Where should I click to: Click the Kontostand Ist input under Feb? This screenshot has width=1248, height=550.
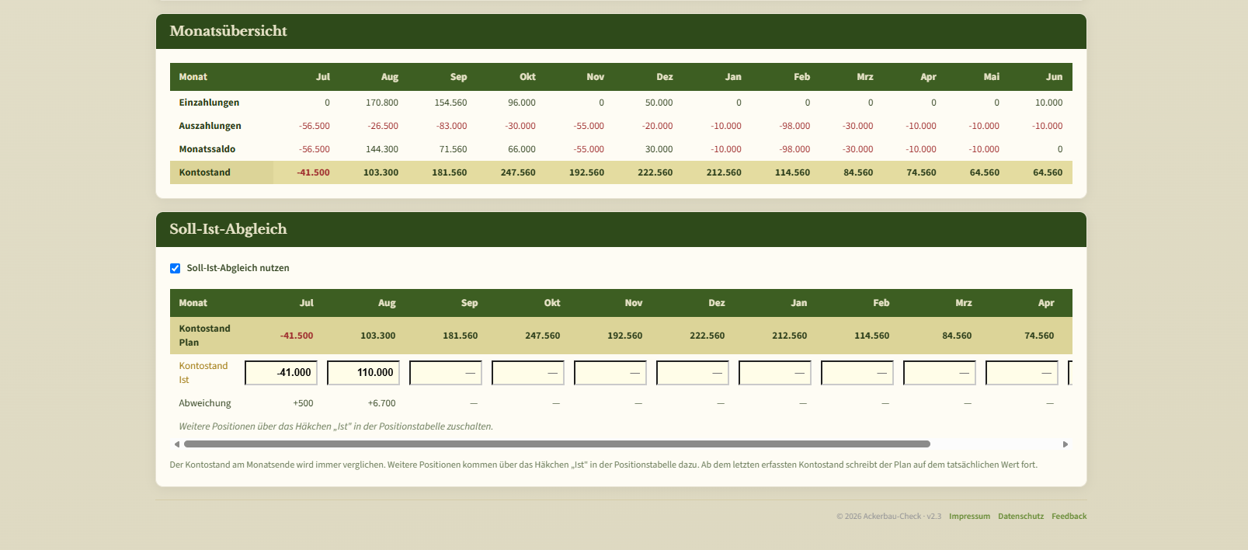[x=857, y=373]
